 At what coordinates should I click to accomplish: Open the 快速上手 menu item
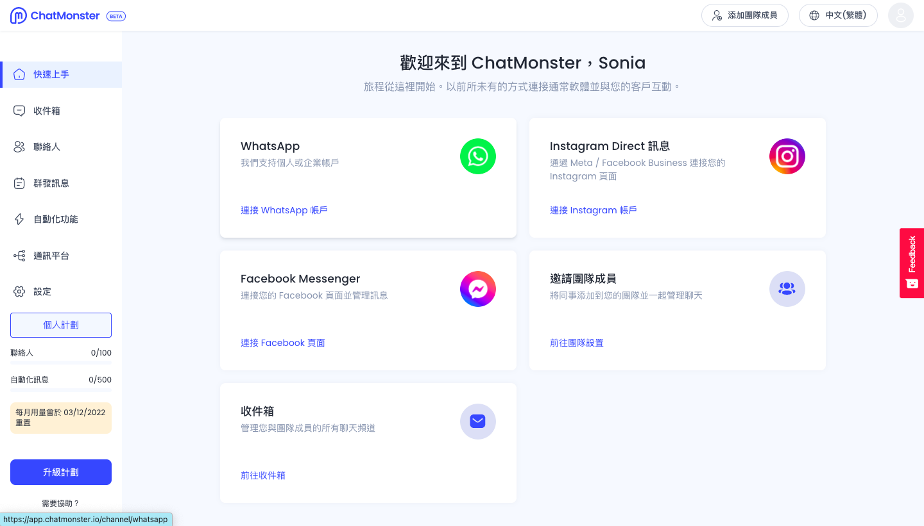pos(61,74)
